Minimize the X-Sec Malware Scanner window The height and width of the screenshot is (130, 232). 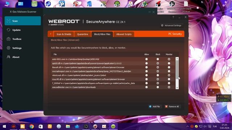click(x=150, y=12)
